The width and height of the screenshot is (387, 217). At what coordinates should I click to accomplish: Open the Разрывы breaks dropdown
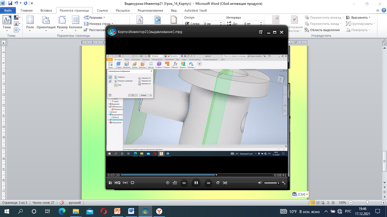tap(94, 18)
